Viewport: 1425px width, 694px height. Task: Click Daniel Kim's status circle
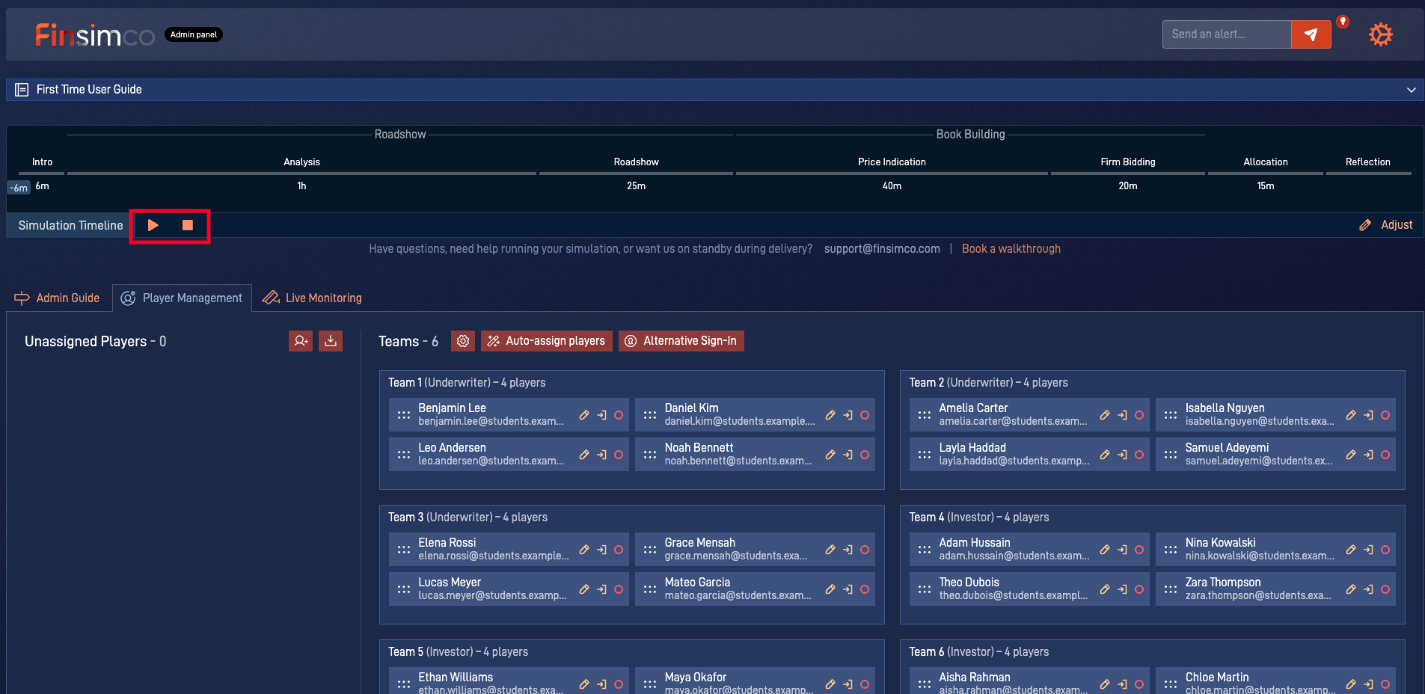(x=865, y=415)
